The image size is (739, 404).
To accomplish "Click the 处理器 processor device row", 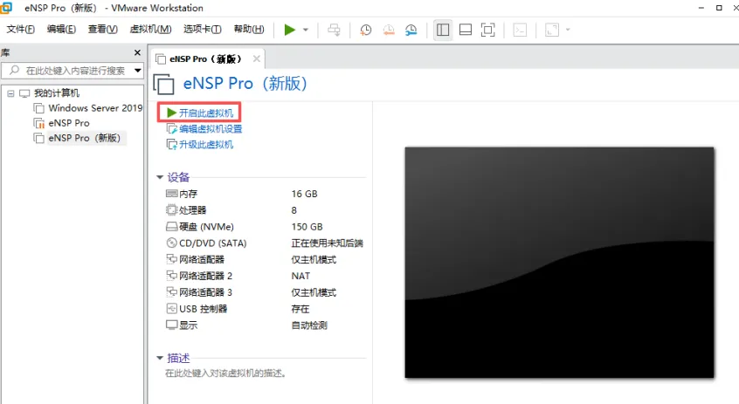I will pos(264,210).
